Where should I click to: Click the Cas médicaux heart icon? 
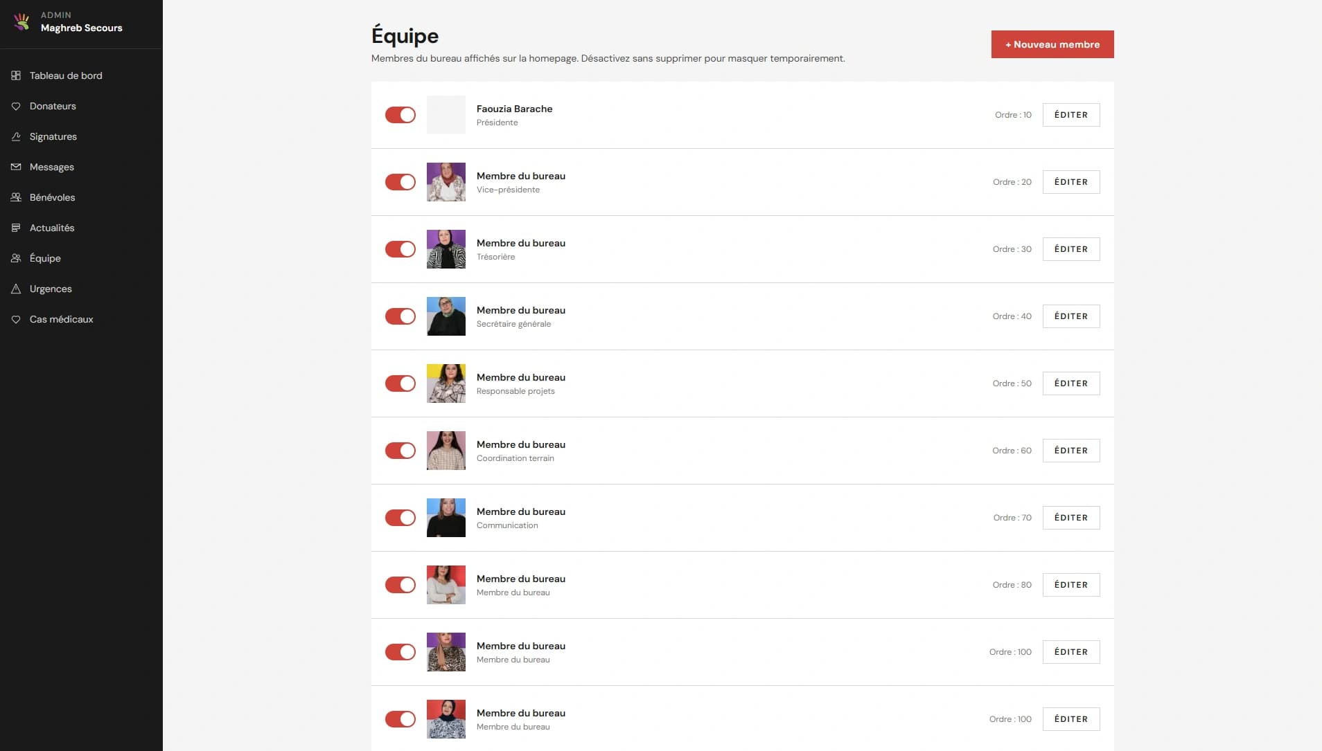16,319
